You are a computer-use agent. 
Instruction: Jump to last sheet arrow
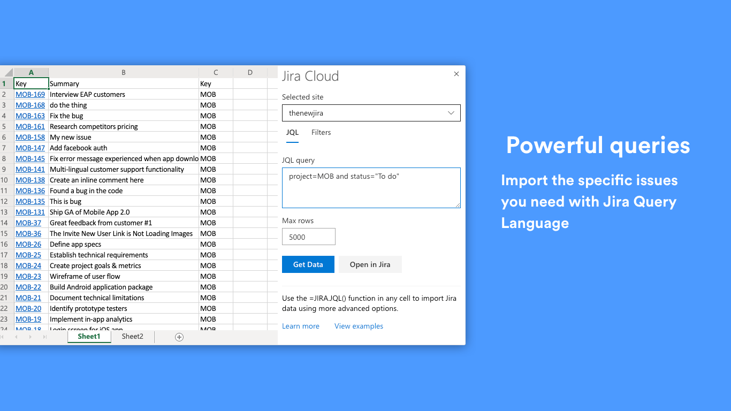click(x=45, y=337)
